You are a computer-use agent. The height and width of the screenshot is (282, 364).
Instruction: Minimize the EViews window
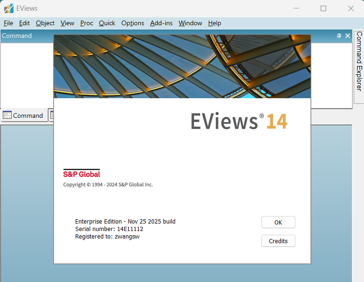click(296, 8)
